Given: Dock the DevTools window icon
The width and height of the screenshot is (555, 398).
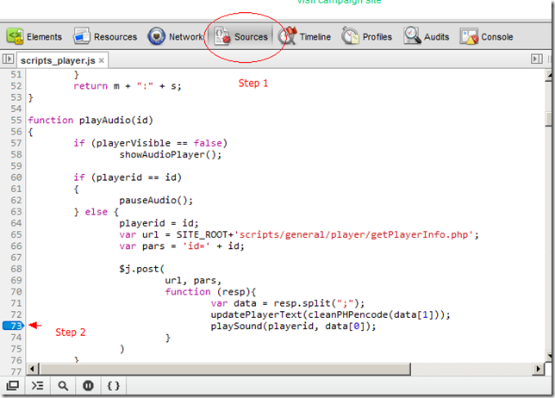Looking at the screenshot, I should tap(13, 385).
